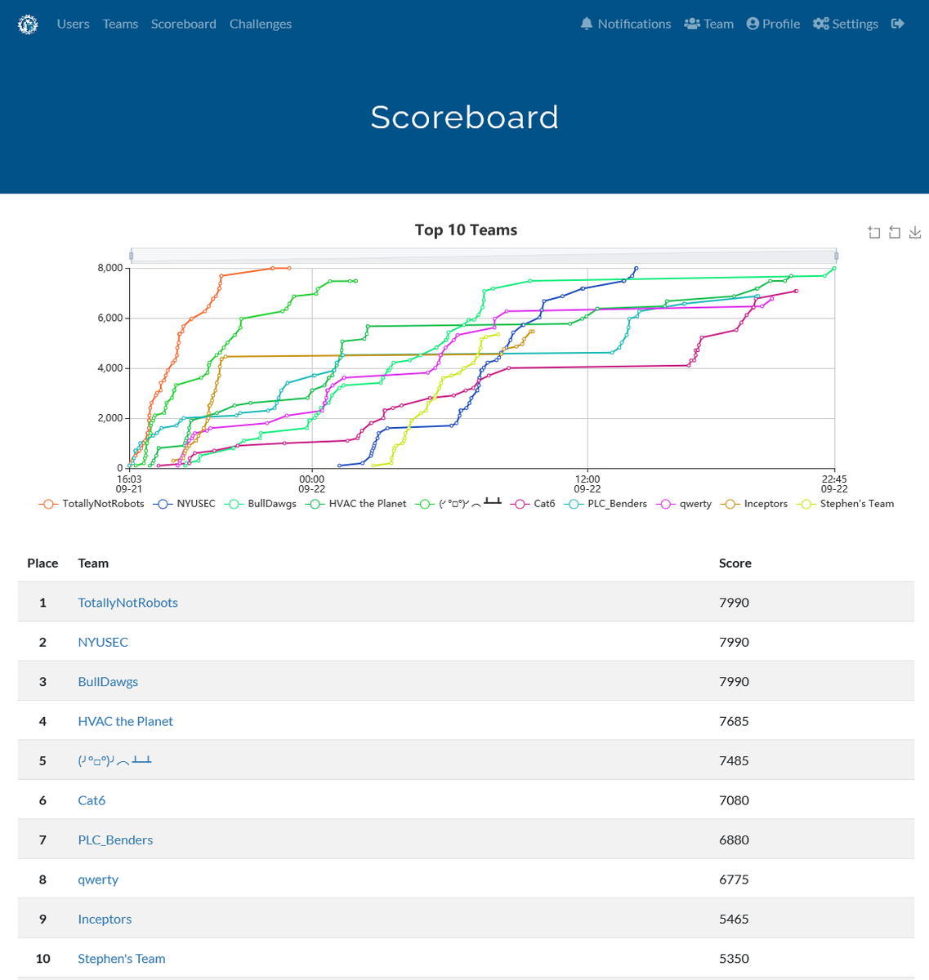Open HVAC the Planet team link
The image size is (929, 980).
pyautogui.click(x=125, y=721)
